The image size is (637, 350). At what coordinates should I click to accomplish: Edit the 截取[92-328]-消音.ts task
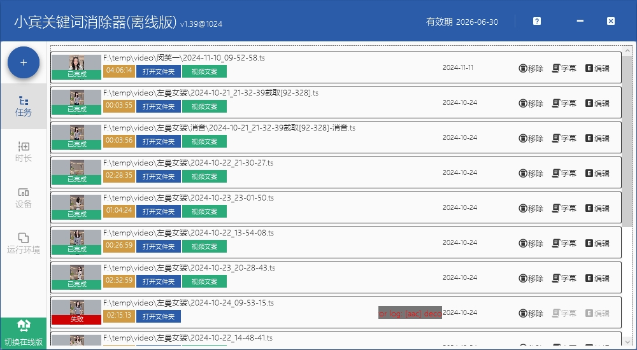598,138
